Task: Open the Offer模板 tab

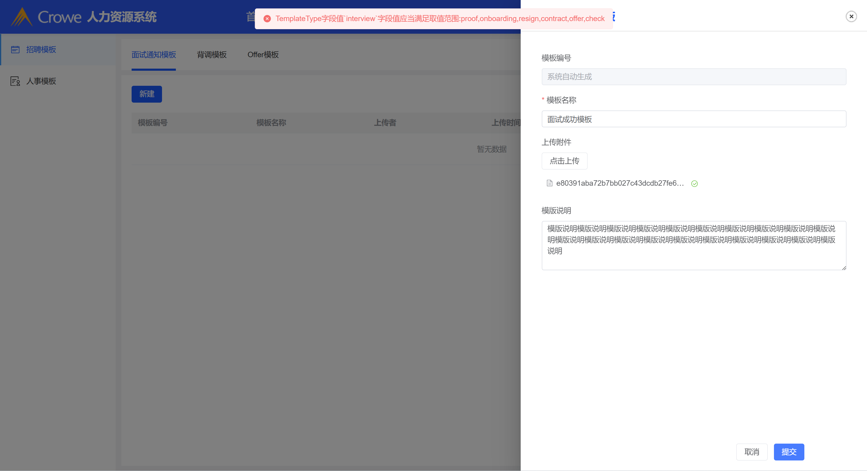Action: pos(263,54)
